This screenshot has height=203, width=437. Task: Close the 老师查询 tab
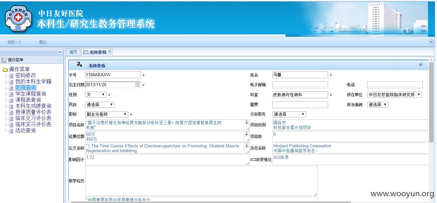[110, 51]
